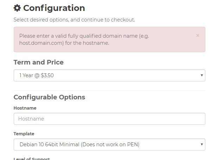Click the divider line above Configurable Options

[109, 90]
